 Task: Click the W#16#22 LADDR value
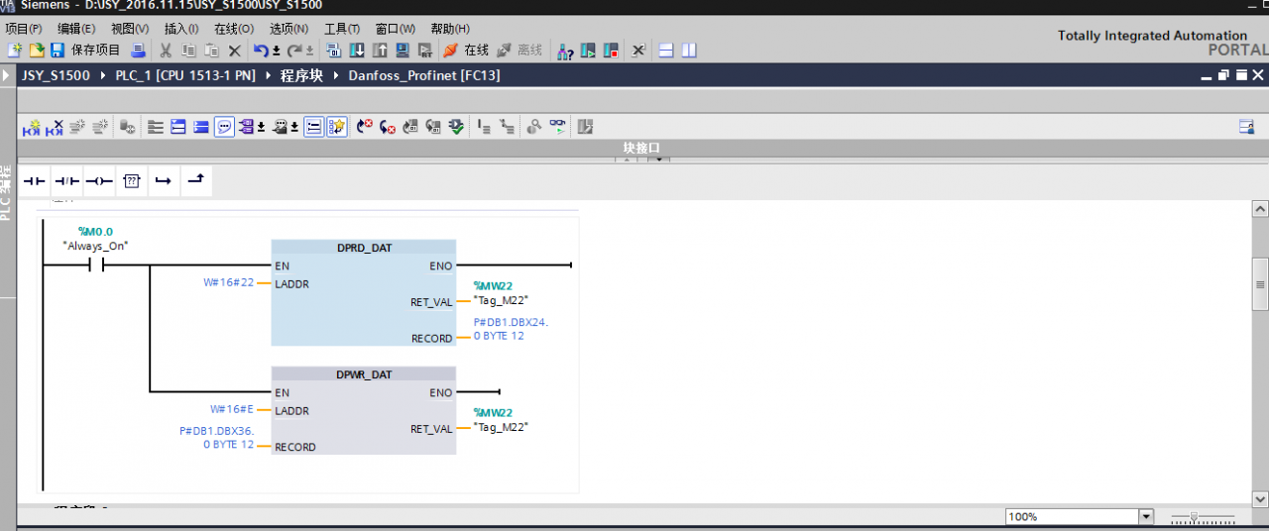[x=228, y=282]
